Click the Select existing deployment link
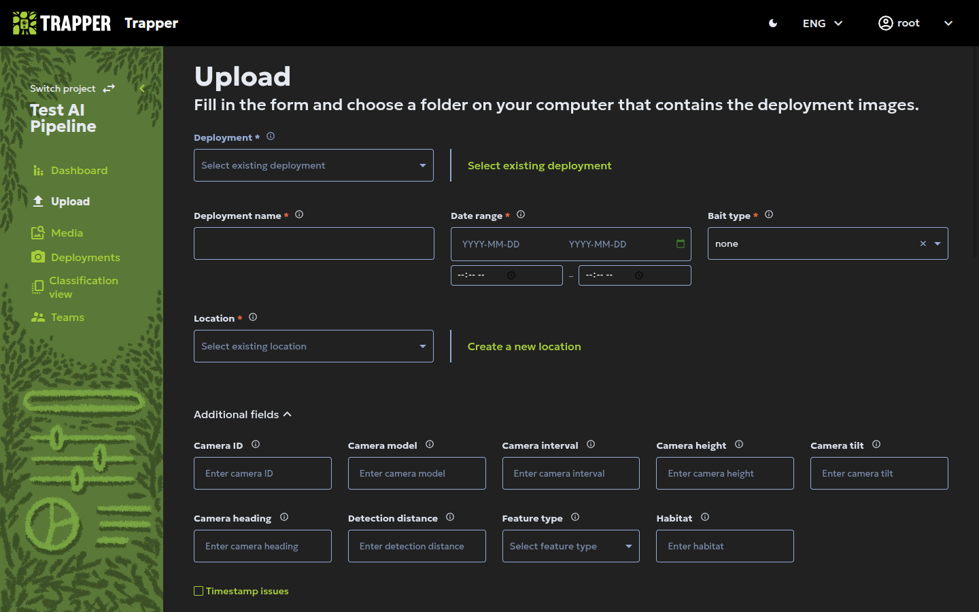979x612 pixels. 539,165
